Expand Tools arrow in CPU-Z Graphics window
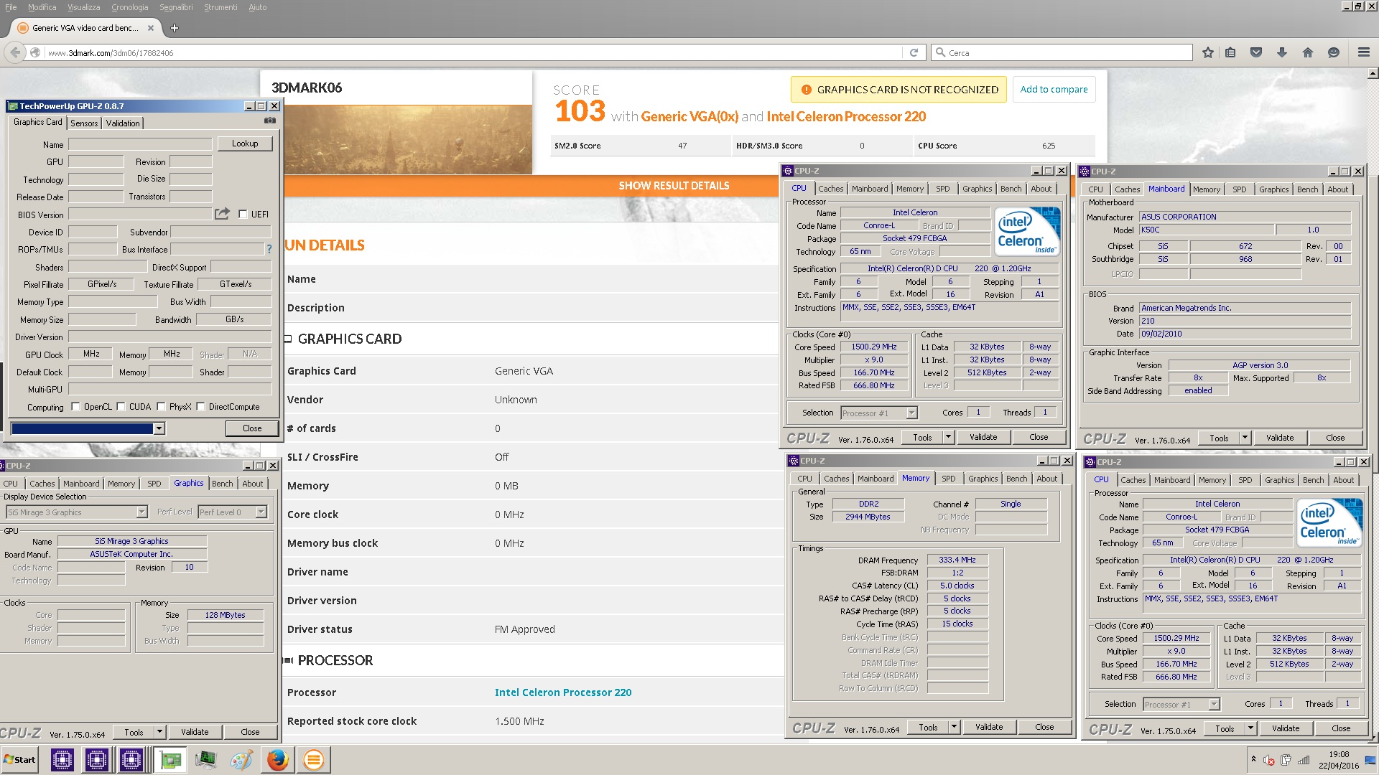 click(x=160, y=731)
